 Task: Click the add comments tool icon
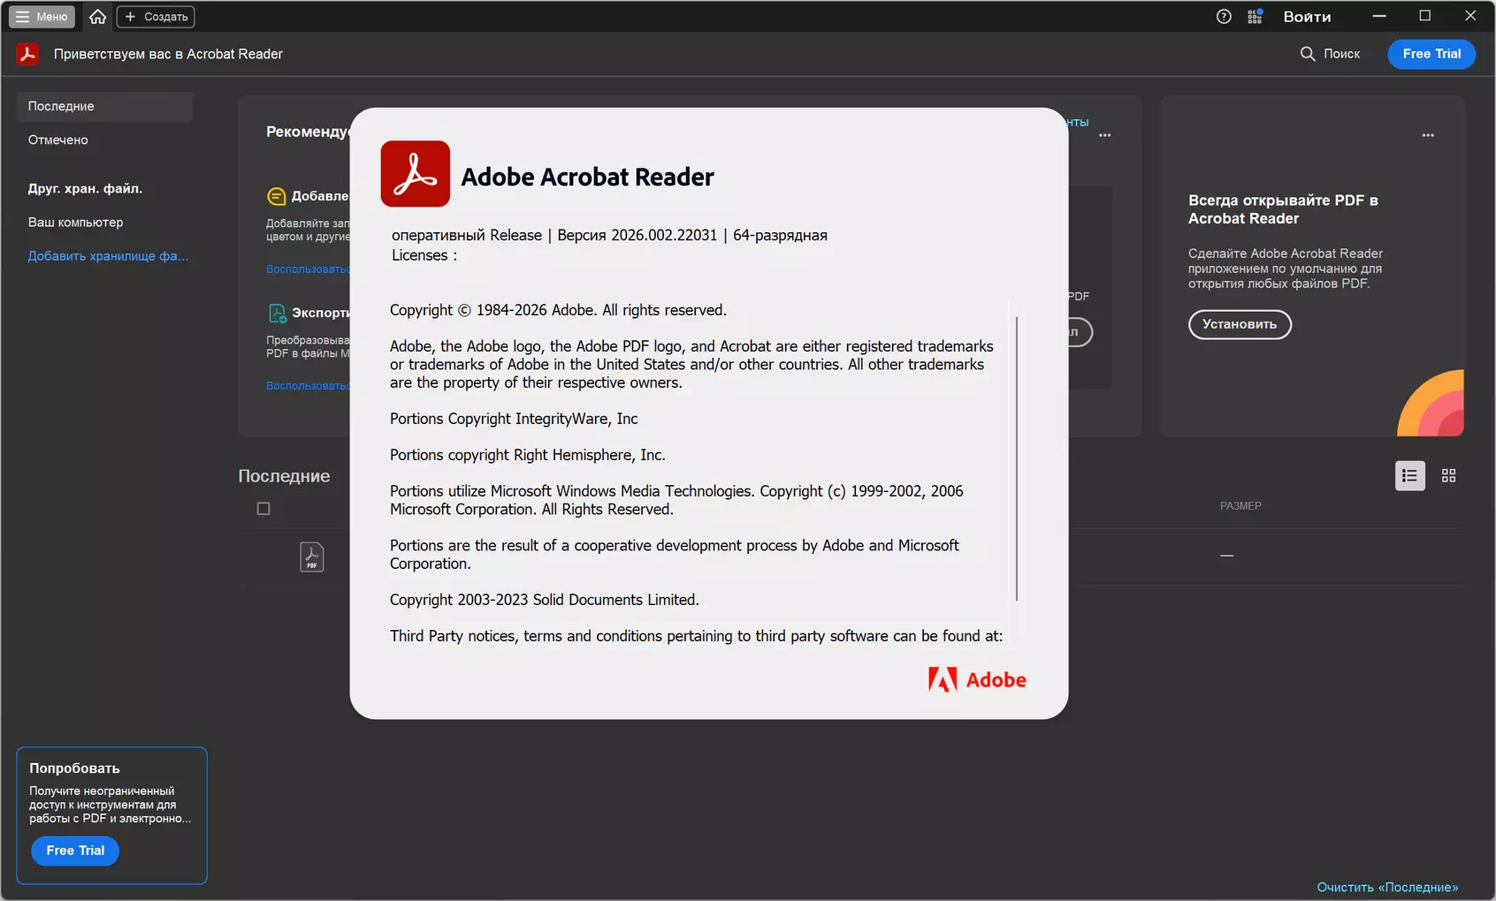coord(277,196)
